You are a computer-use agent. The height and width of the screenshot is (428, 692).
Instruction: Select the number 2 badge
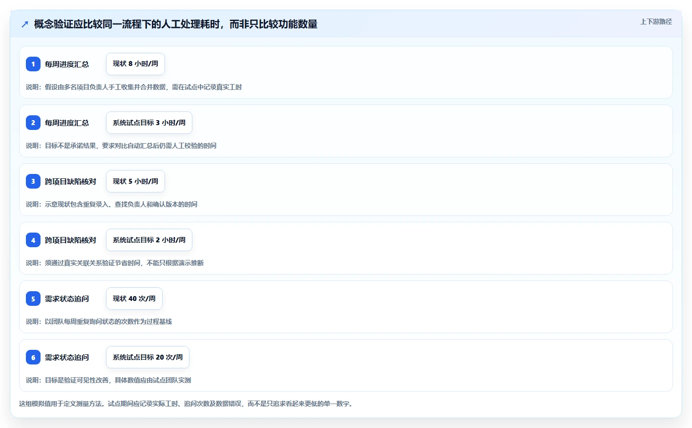coord(33,123)
